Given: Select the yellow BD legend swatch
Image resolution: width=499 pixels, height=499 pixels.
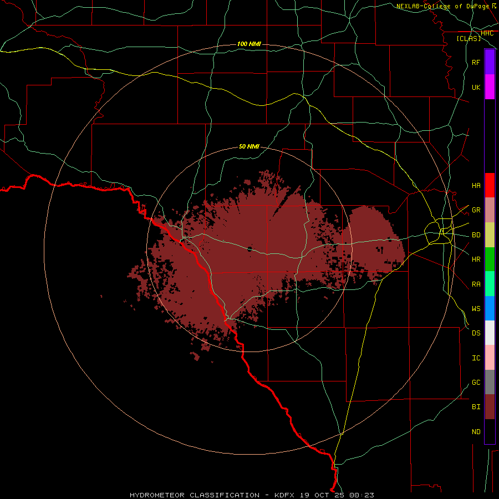Looking at the screenshot, I should pos(490,235).
